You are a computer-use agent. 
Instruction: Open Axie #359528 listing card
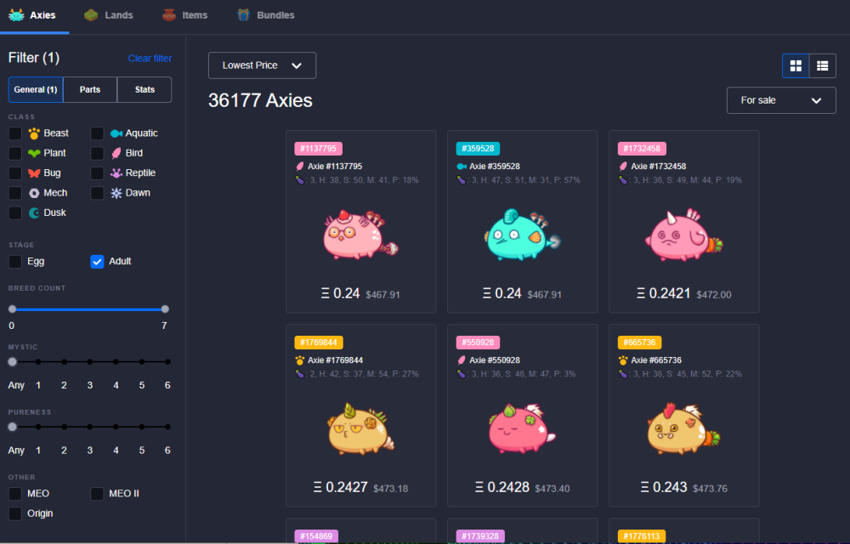[522, 222]
